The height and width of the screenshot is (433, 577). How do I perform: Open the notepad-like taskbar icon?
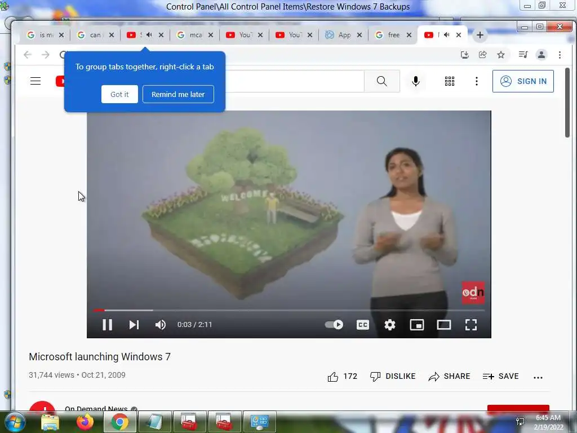point(154,422)
